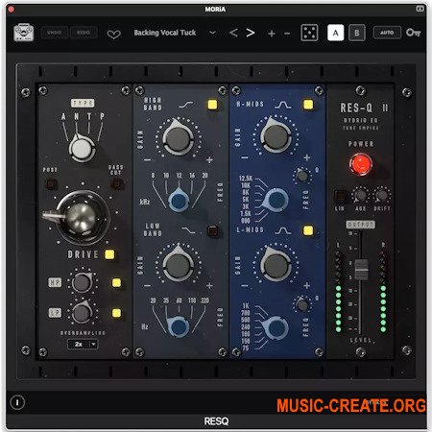Toggle the BASS CUT switch
Viewport: 432px width, 432px height.
click(x=116, y=184)
